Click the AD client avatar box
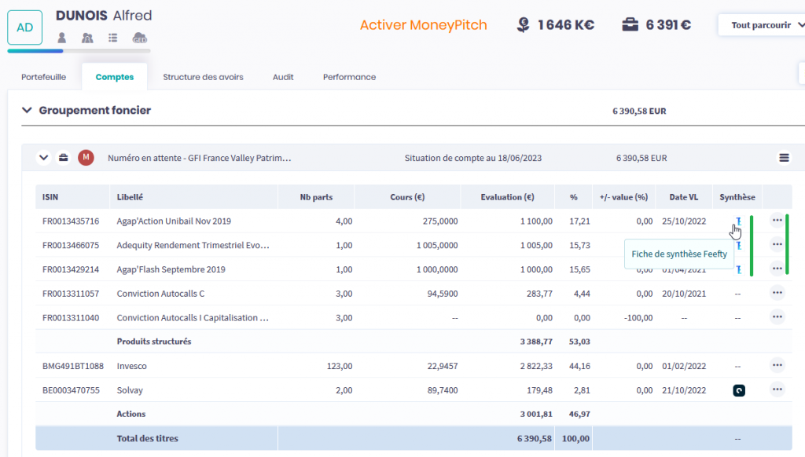Viewport: 805px width, 457px height. pyautogui.click(x=25, y=27)
